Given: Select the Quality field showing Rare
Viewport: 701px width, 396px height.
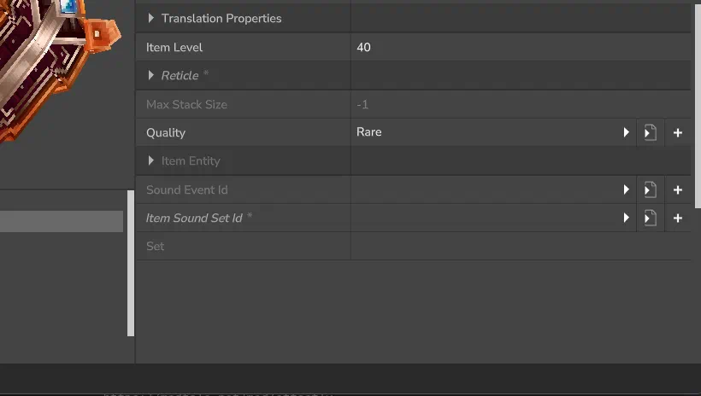Looking at the screenshot, I should pyautogui.click(x=485, y=132).
